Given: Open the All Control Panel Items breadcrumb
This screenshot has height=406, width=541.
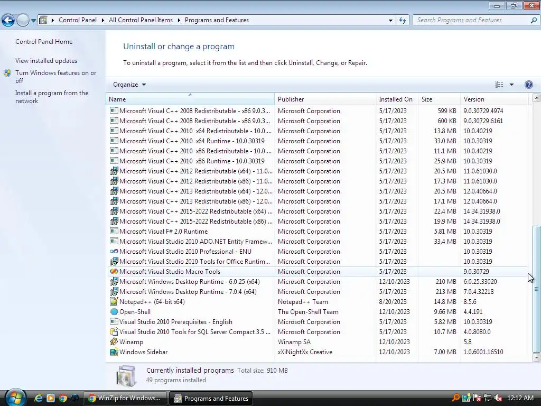Looking at the screenshot, I should (x=141, y=20).
